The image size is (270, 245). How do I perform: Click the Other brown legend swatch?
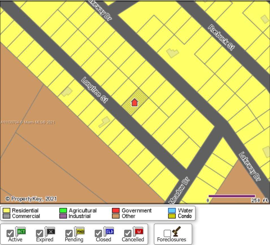tap(116, 216)
